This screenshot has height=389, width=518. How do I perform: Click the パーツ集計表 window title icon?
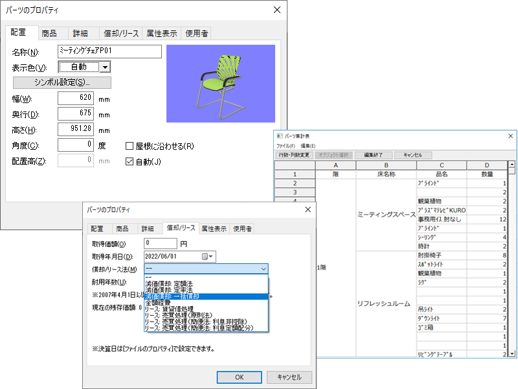pos(280,136)
